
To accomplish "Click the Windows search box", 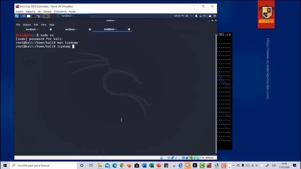I will (x=43, y=165).
